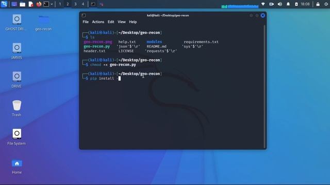
Task: Select the Home desktop folder icon
Action: click(16, 166)
